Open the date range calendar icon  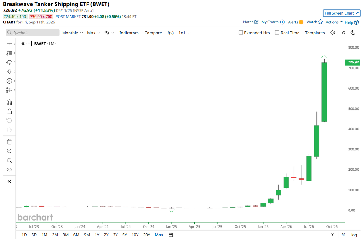[x=171, y=235]
